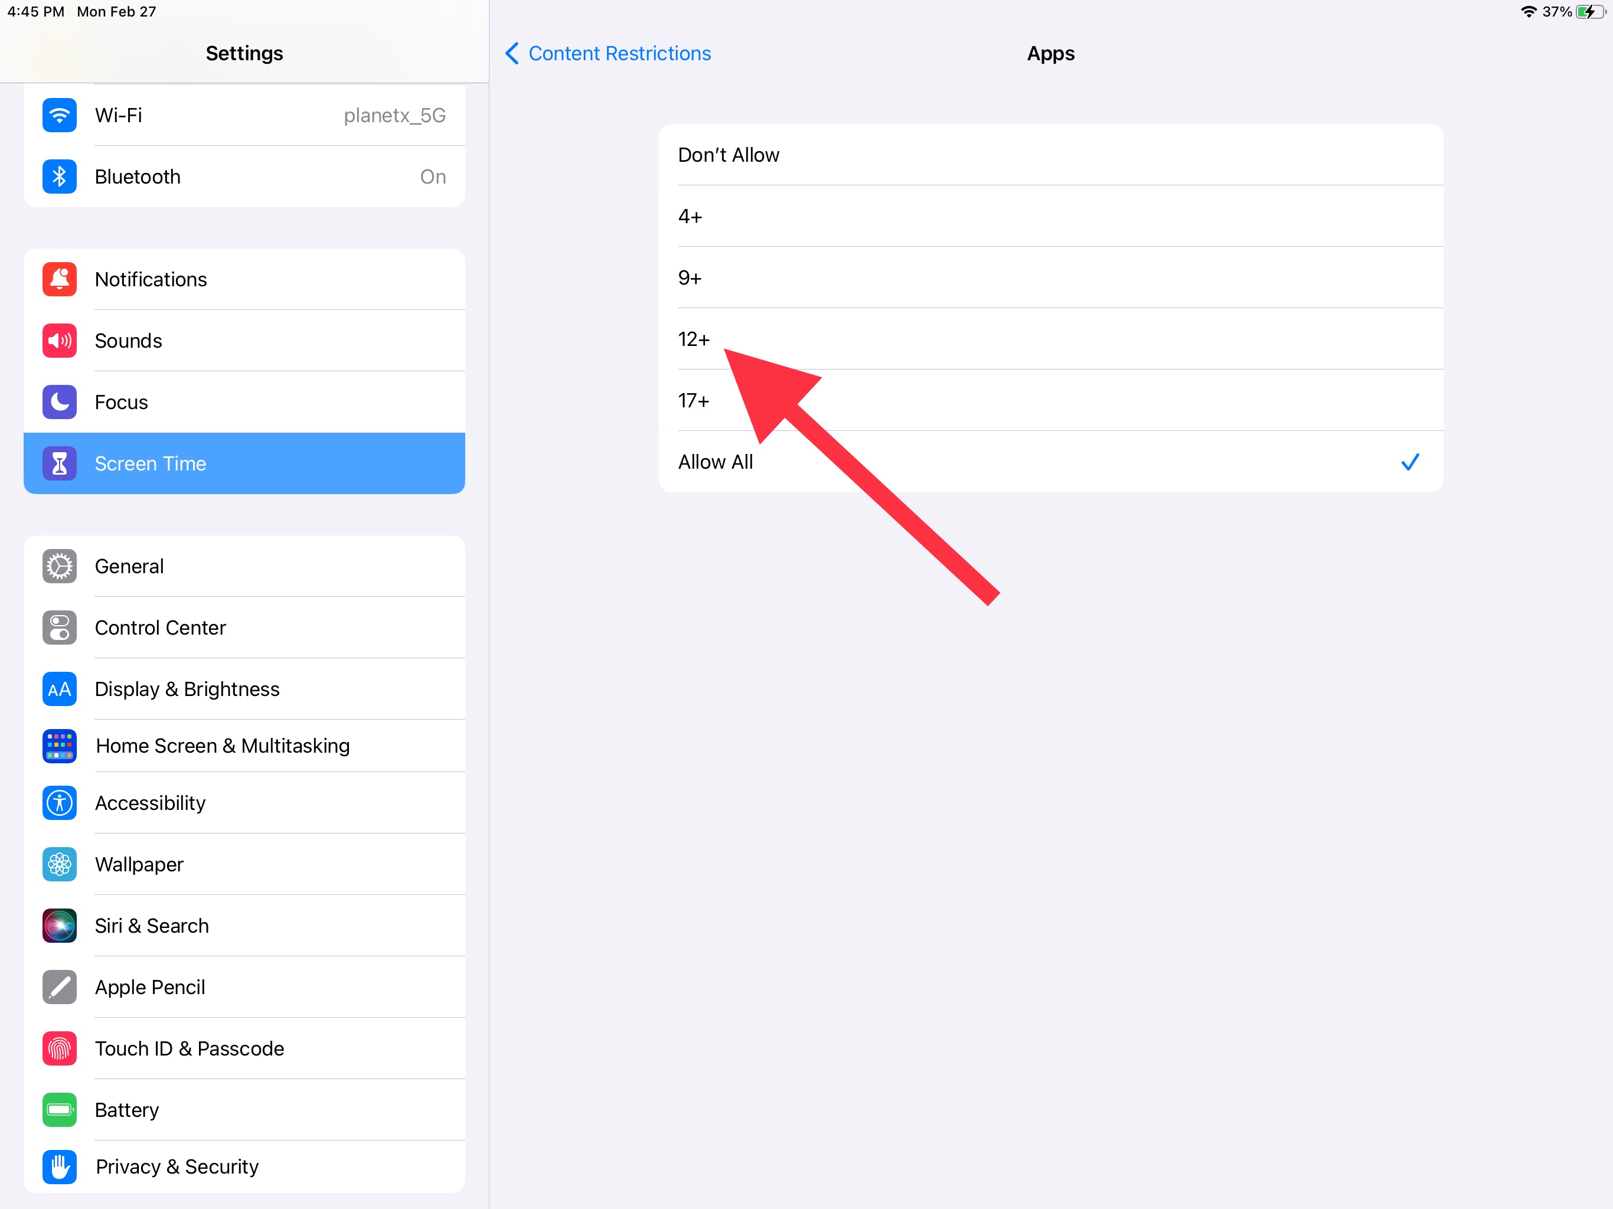Open Bluetooth via its blue icon
Image resolution: width=1613 pixels, height=1209 pixels.
coord(59,177)
